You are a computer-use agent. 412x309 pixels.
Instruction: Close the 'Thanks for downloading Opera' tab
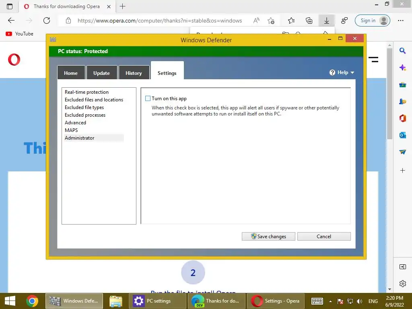[x=109, y=6]
